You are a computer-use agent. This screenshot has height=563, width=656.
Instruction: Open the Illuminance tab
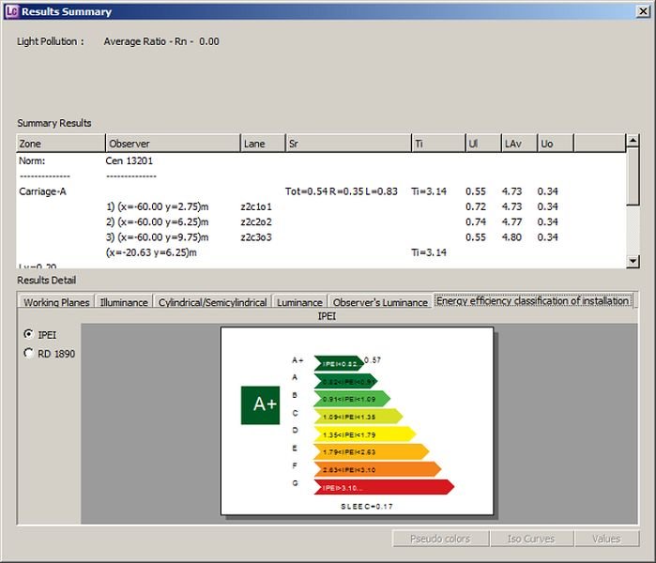tap(124, 302)
